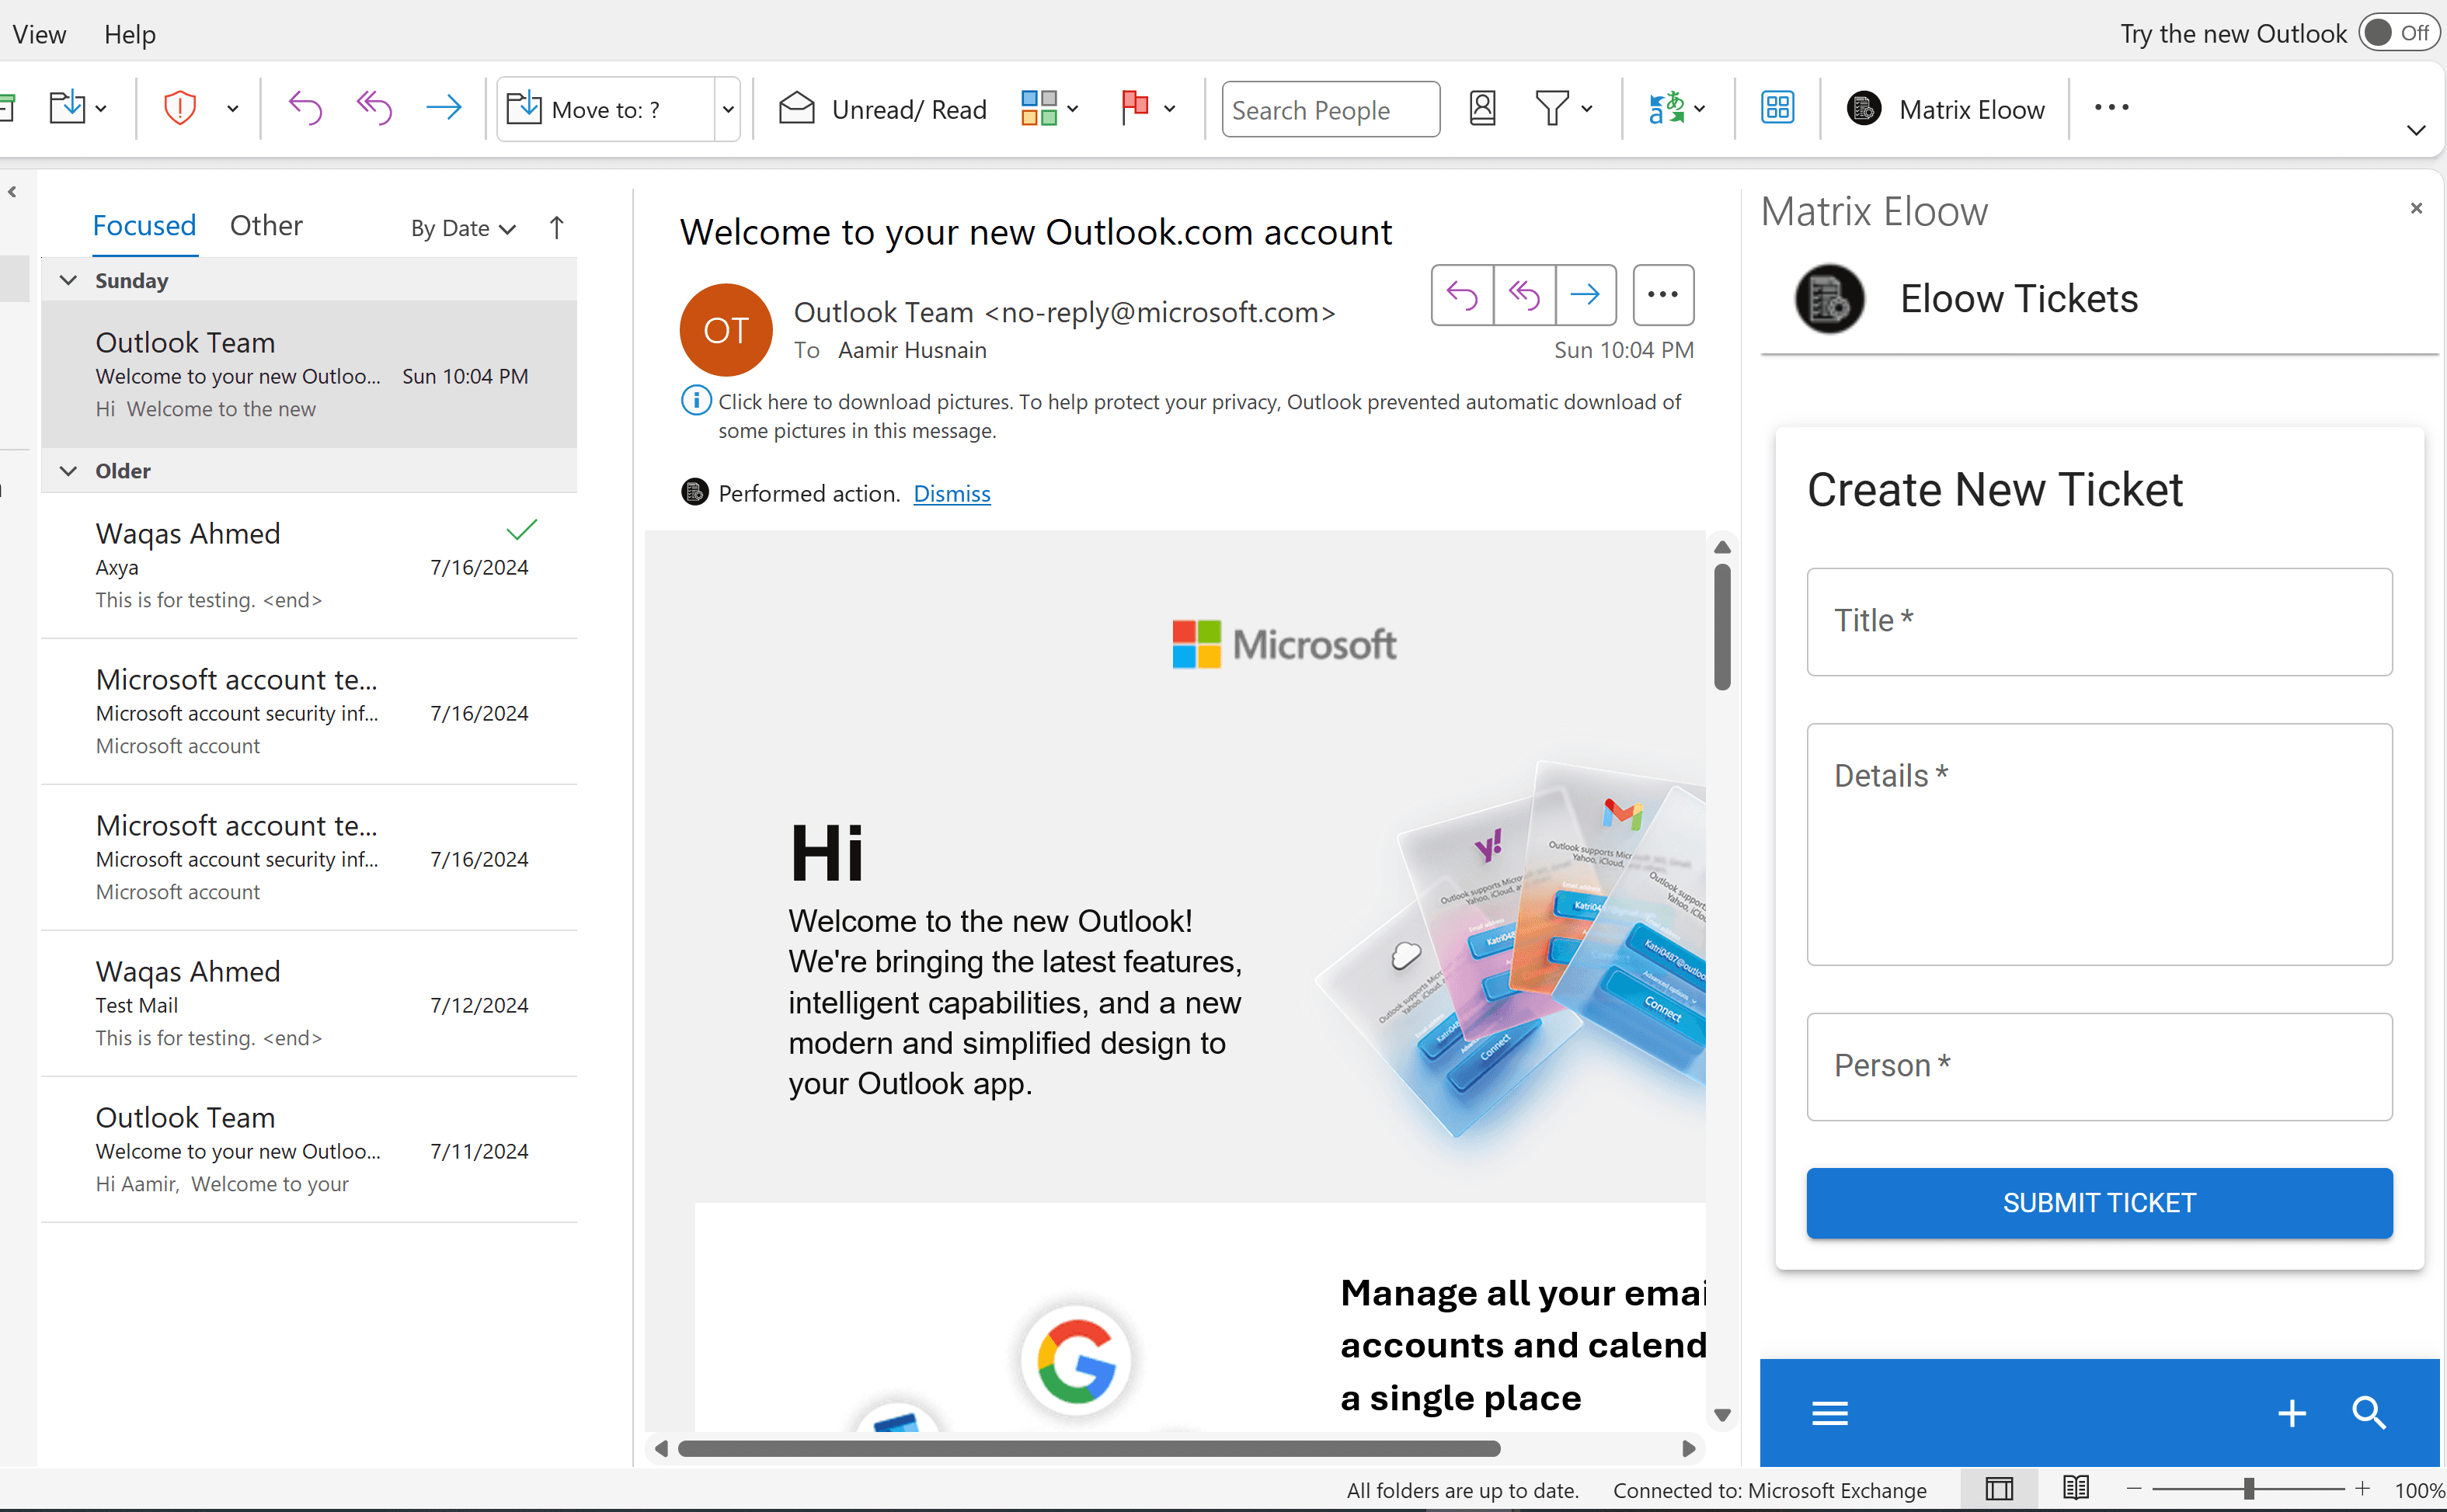The height and width of the screenshot is (1512, 2447).
Task: Click the ribbon Reply All arrows
Action: 374,108
